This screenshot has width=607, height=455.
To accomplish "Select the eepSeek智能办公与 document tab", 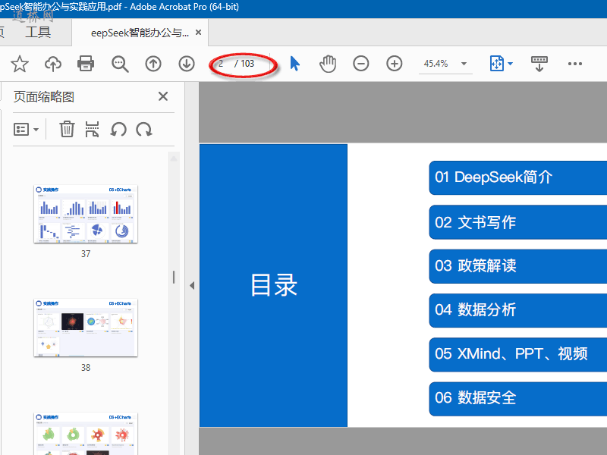I will coord(140,33).
